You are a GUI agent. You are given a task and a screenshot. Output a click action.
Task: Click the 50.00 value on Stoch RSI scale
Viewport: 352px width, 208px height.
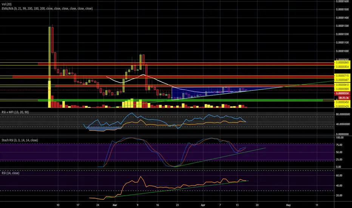tap(339, 152)
